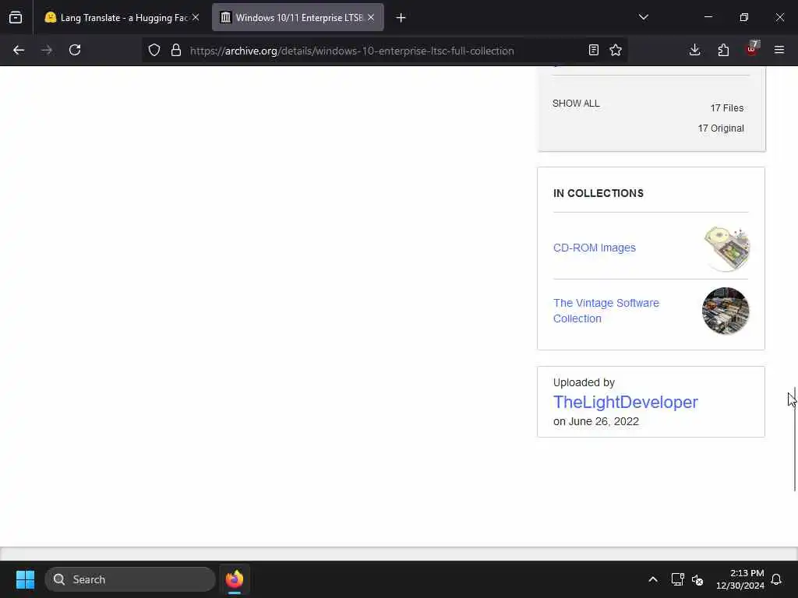Switch to Lang Translate Hugging Face tab

[122, 18]
